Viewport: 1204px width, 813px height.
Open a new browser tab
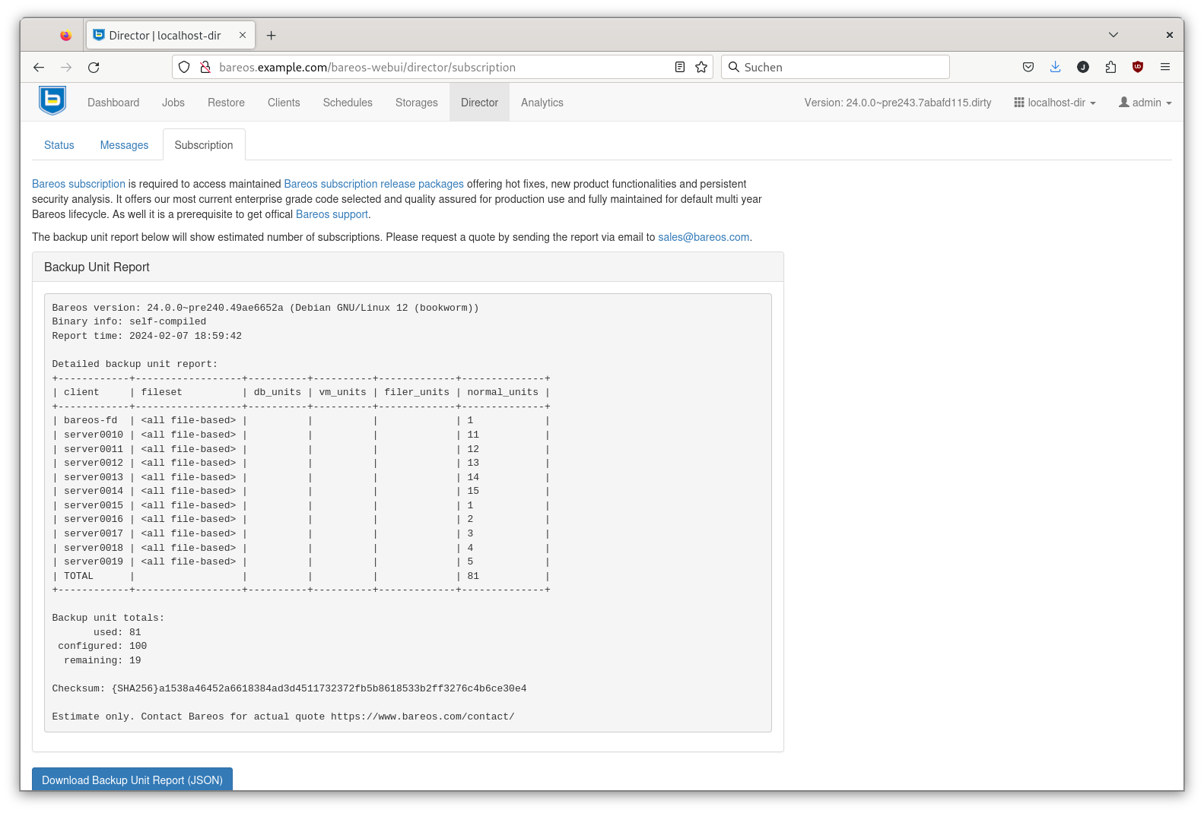[272, 36]
